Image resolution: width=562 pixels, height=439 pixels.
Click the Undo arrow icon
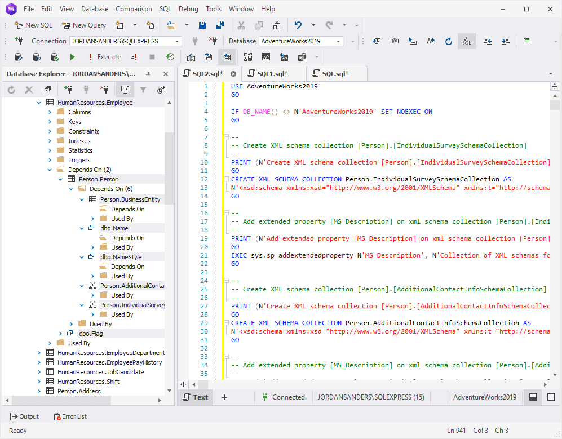tap(298, 25)
